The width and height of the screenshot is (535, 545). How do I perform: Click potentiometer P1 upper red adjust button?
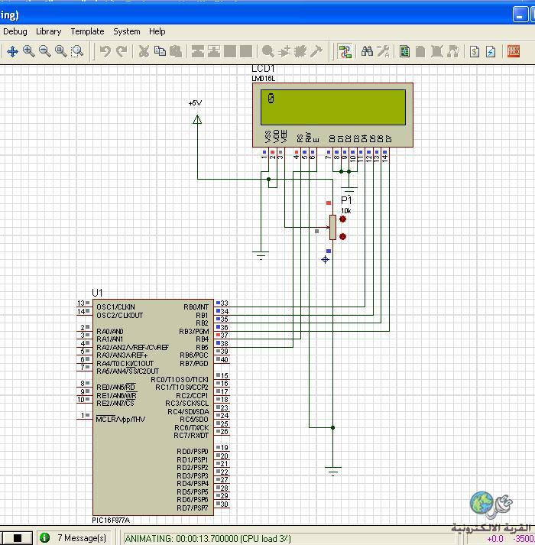coord(342,219)
